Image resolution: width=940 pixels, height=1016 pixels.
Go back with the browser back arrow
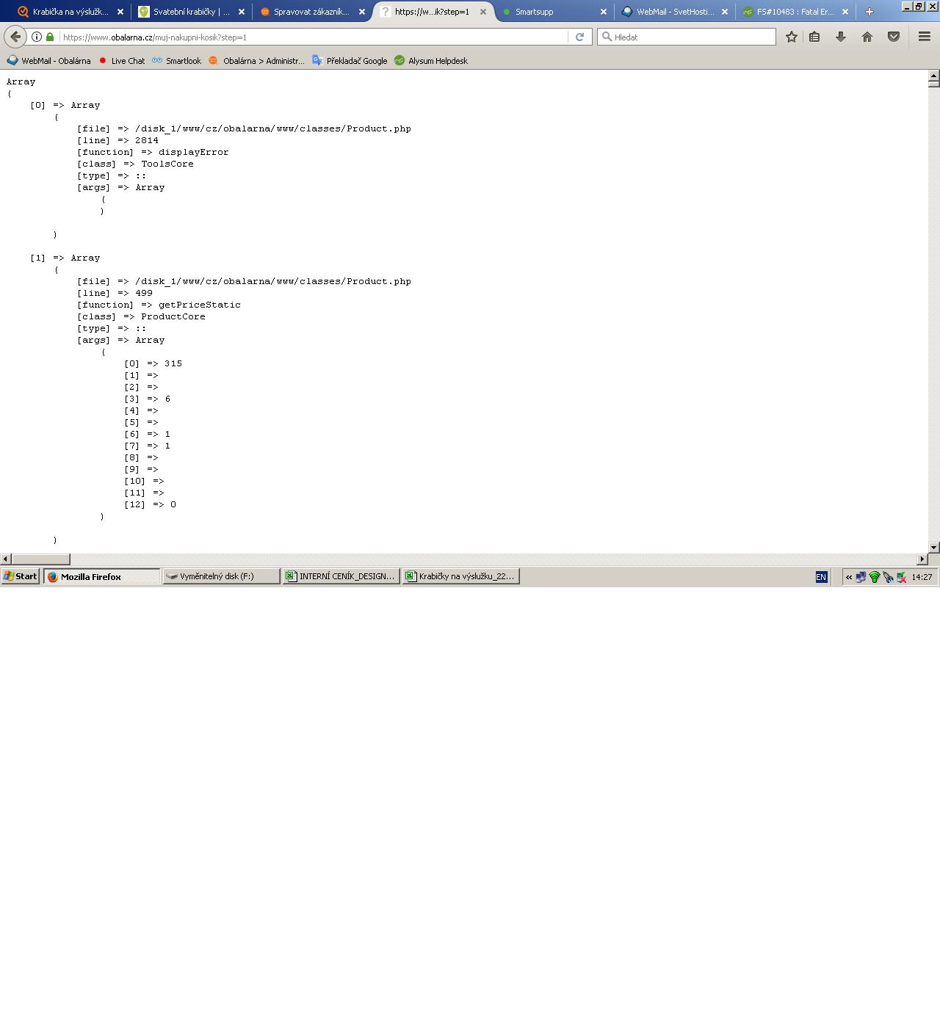[x=15, y=37]
